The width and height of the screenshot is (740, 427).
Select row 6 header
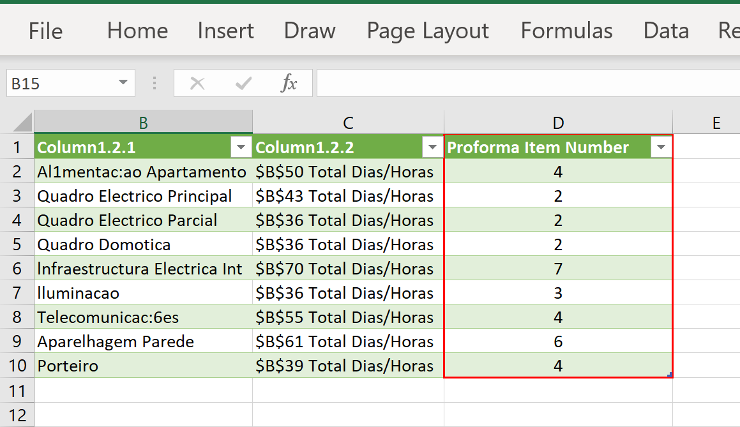17,269
